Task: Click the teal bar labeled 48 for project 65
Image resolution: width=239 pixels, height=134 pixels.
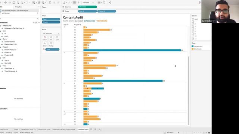Action: pos(132,50)
